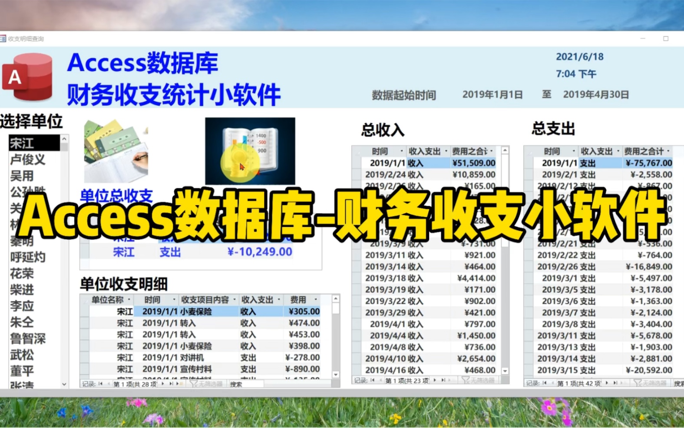The width and height of the screenshot is (684, 428).
Task: Click the 搜索 box in 单位收支明细
Action: (x=246, y=384)
